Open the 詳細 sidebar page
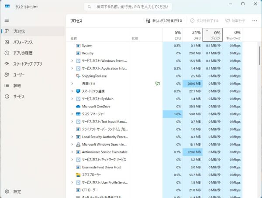 pos(33,86)
